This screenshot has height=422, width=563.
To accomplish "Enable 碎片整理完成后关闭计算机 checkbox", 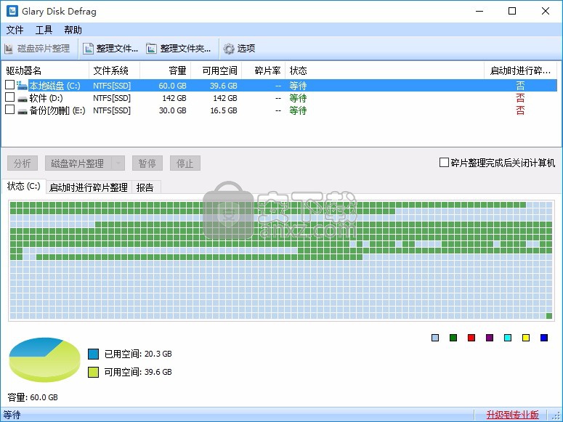I will pos(444,162).
